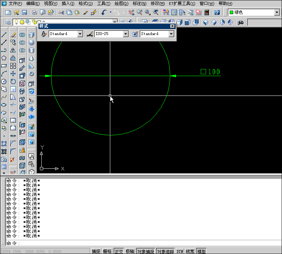Click the Help question mark icon
Viewport: 282px width, 254px height.
tap(217, 12)
